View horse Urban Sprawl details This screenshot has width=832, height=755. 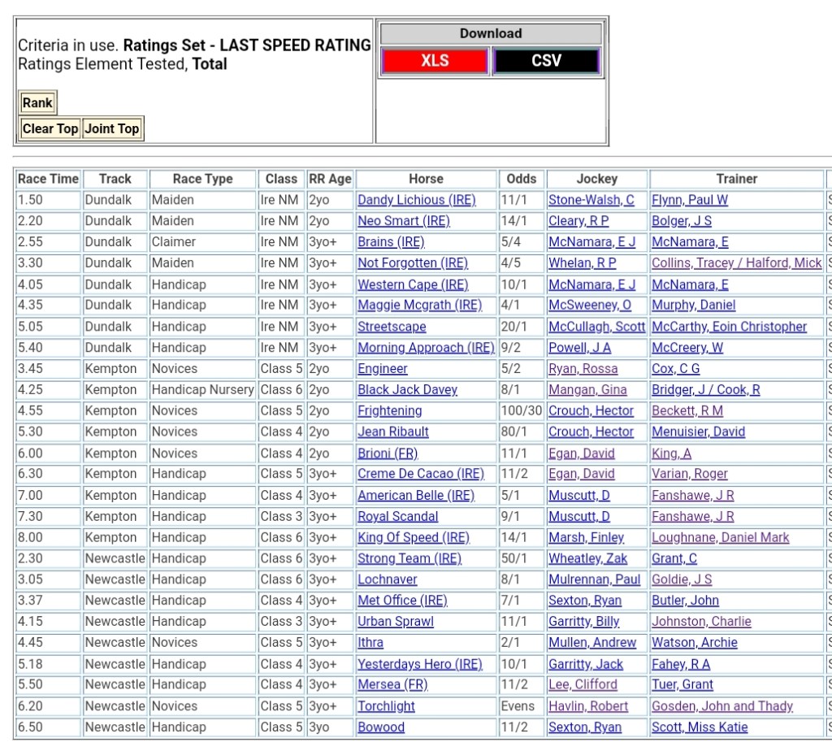tap(396, 622)
